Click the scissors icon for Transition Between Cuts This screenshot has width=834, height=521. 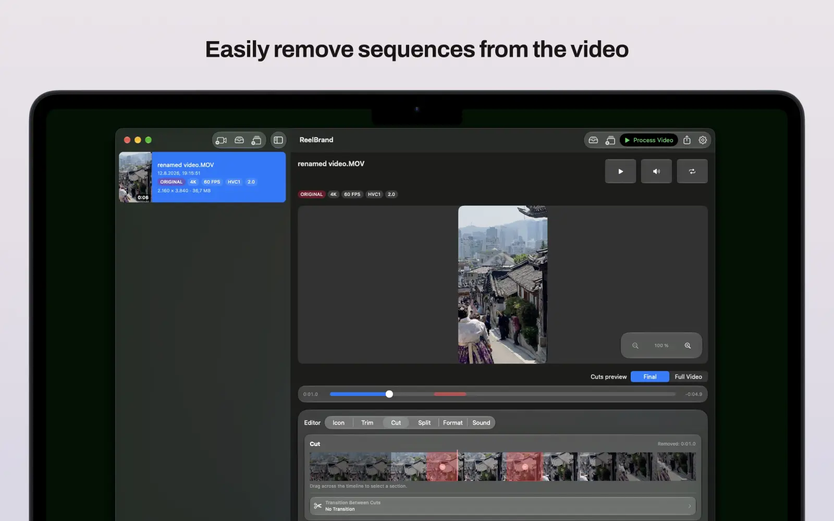coord(317,506)
